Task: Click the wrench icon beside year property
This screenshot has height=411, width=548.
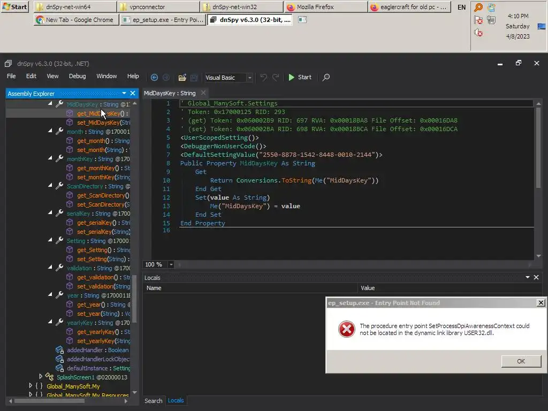Action: 59,295
